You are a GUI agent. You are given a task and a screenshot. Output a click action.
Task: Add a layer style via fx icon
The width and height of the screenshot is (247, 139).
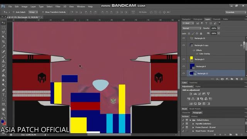(x=218, y=79)
